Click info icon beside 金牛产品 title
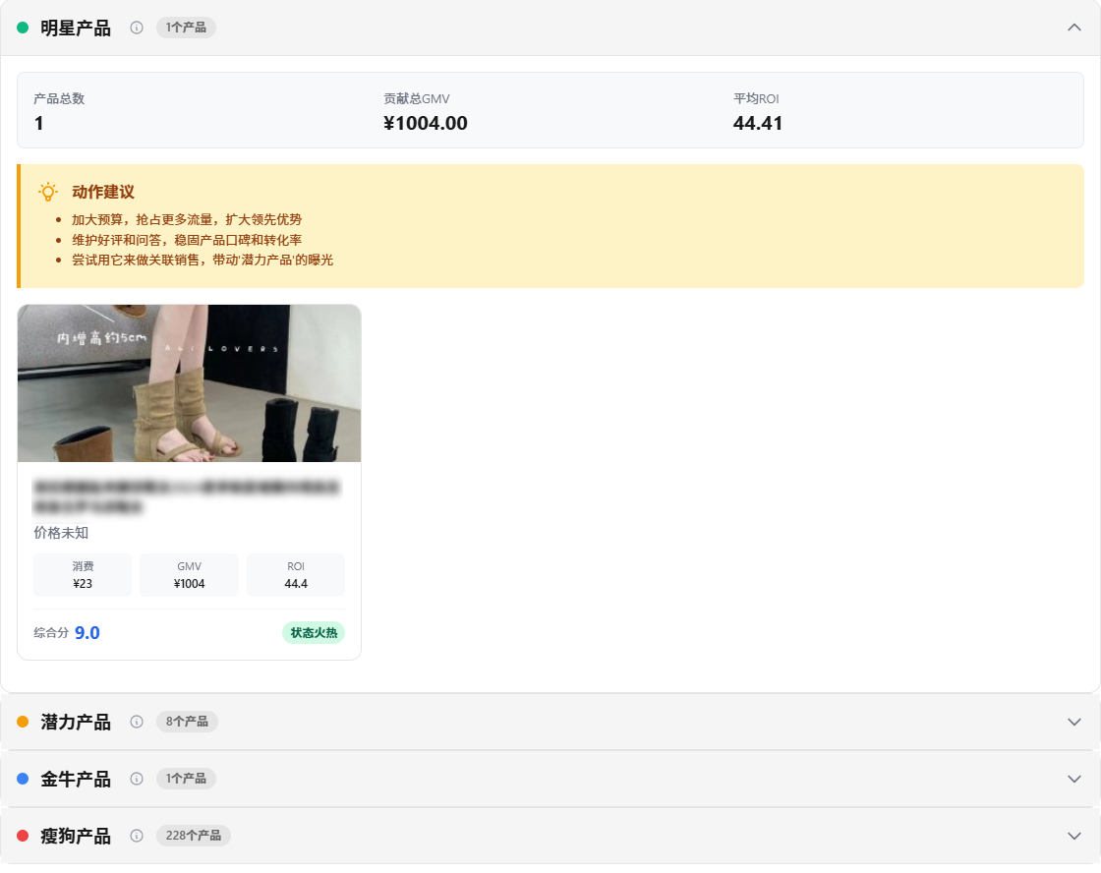The height and width of the screenshot is (873, 1101). pos(137,779)
